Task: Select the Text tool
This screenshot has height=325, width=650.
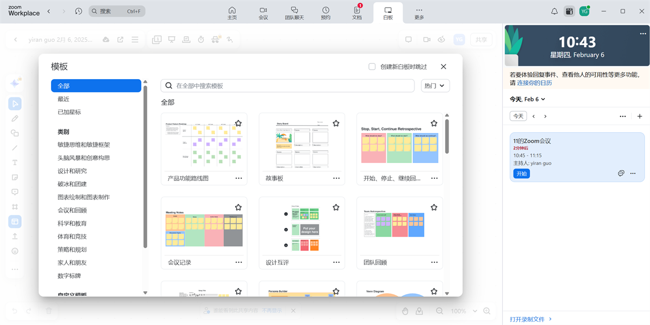Action: tap(15, 162)
